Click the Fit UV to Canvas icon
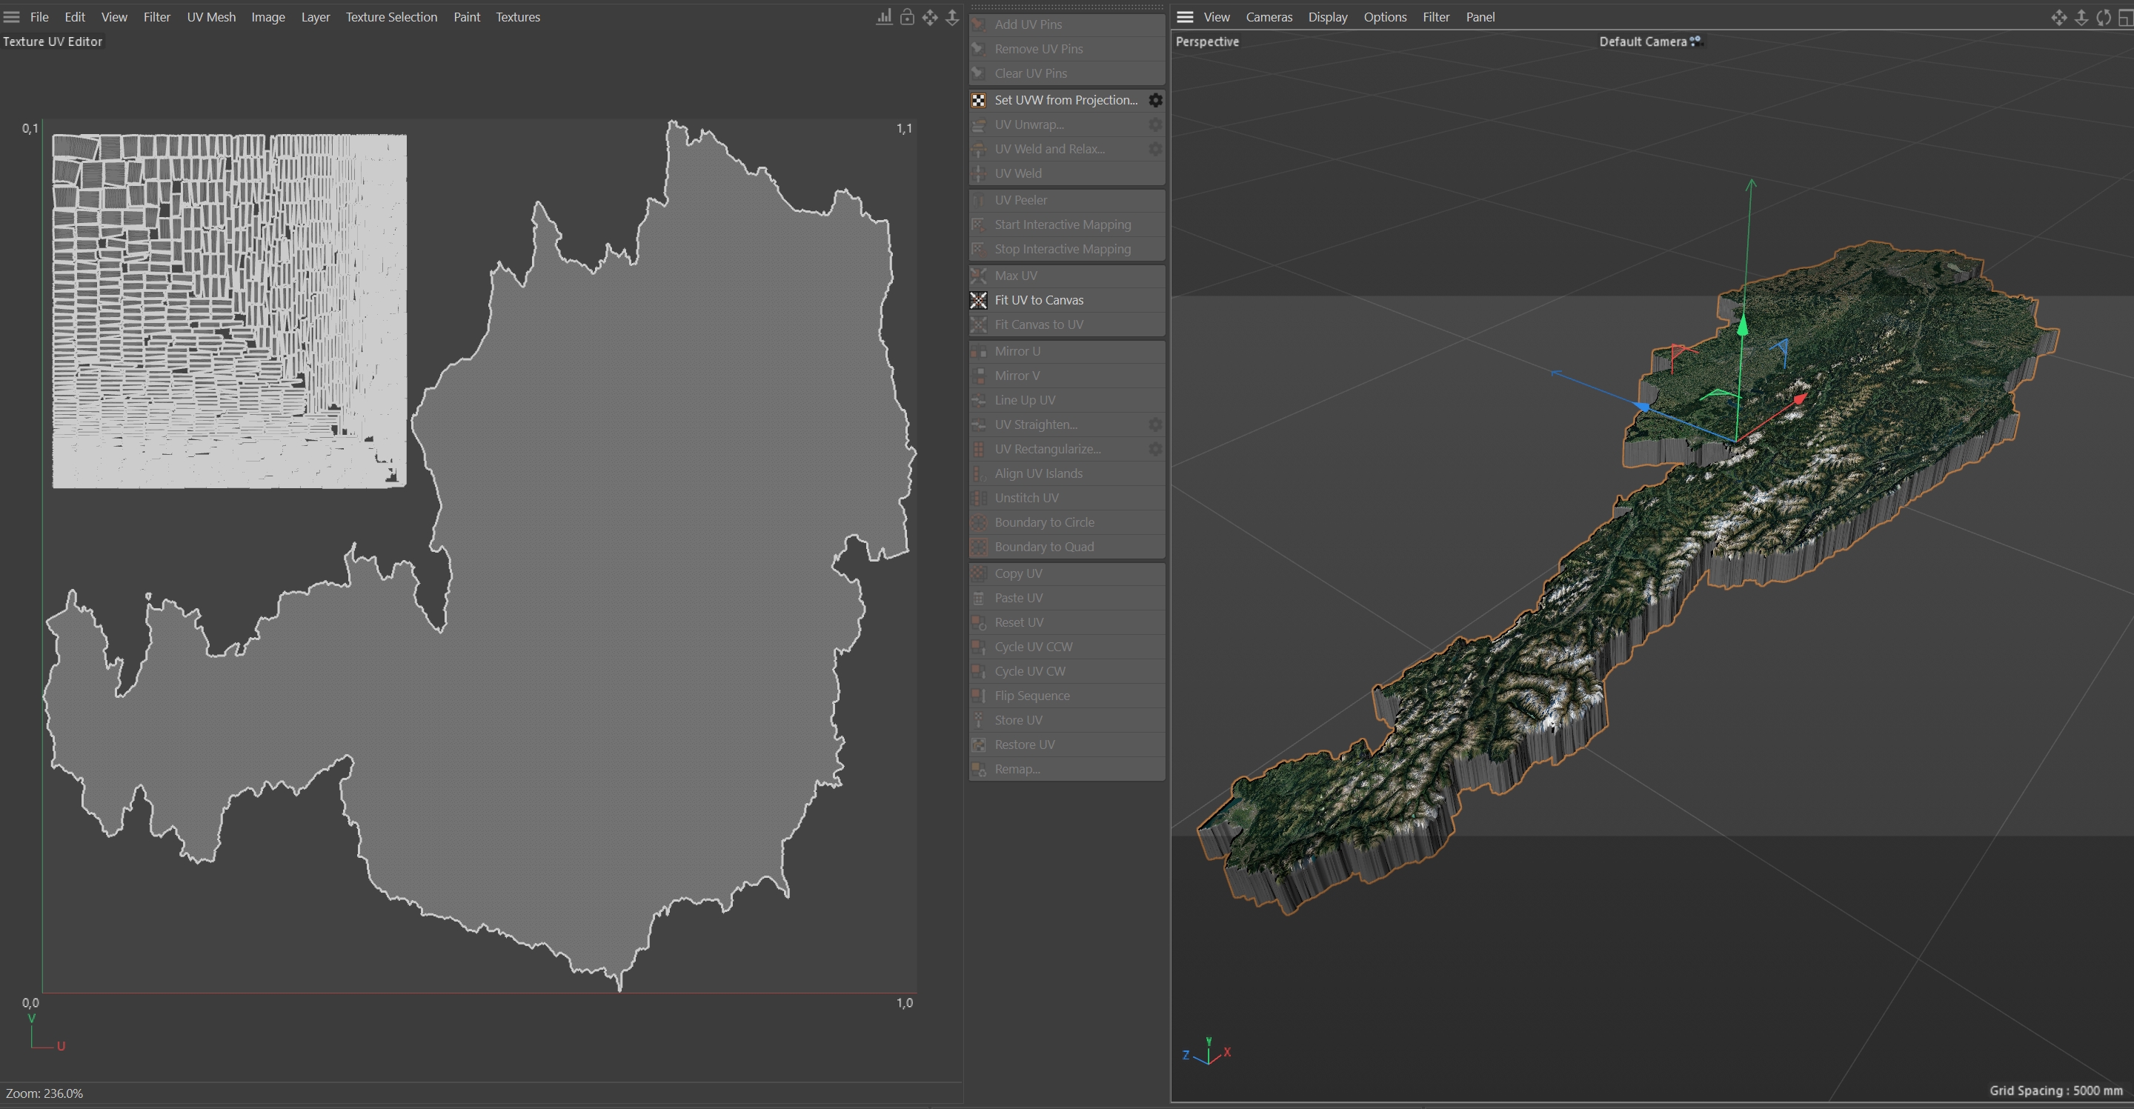Image resolution: width=2134 pixels, height=1109 pixels. (978, 300)
